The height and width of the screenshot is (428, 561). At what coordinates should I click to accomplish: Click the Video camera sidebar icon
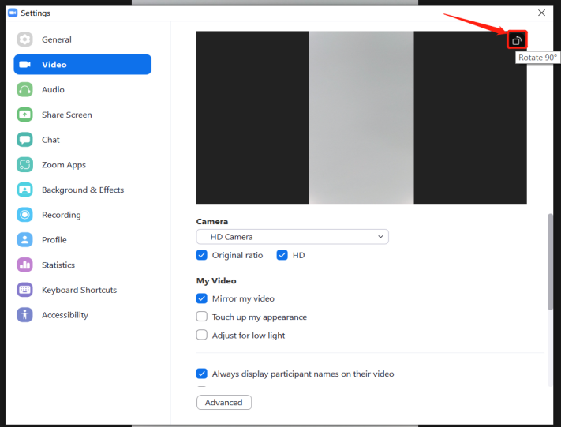pos(24,65)
